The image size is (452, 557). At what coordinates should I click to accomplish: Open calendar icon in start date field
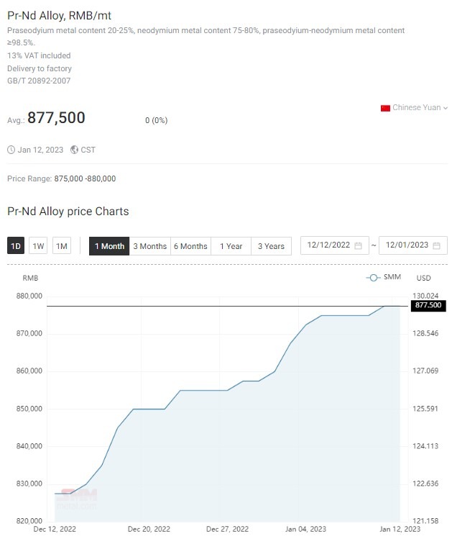pos(359,245)
